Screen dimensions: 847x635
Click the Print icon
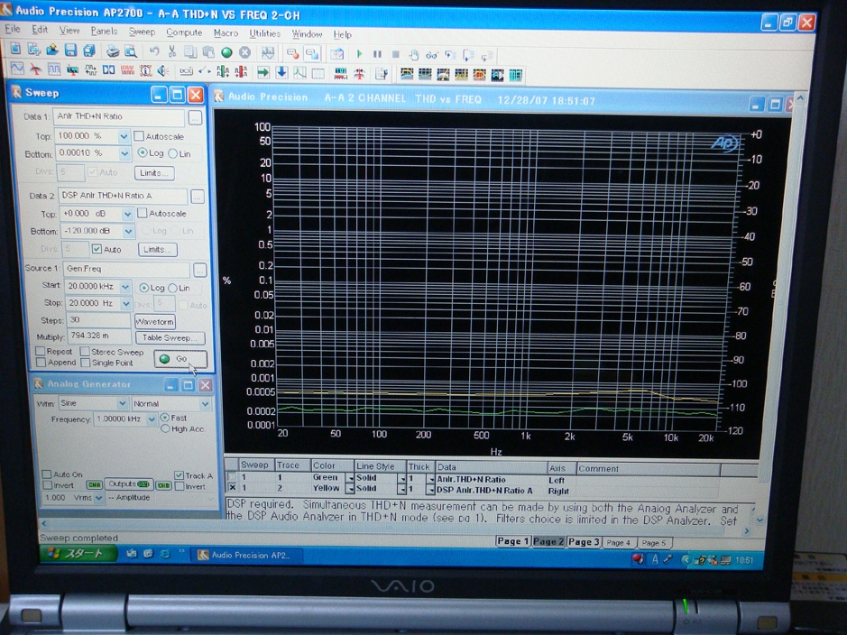click(x=113, y=51)
